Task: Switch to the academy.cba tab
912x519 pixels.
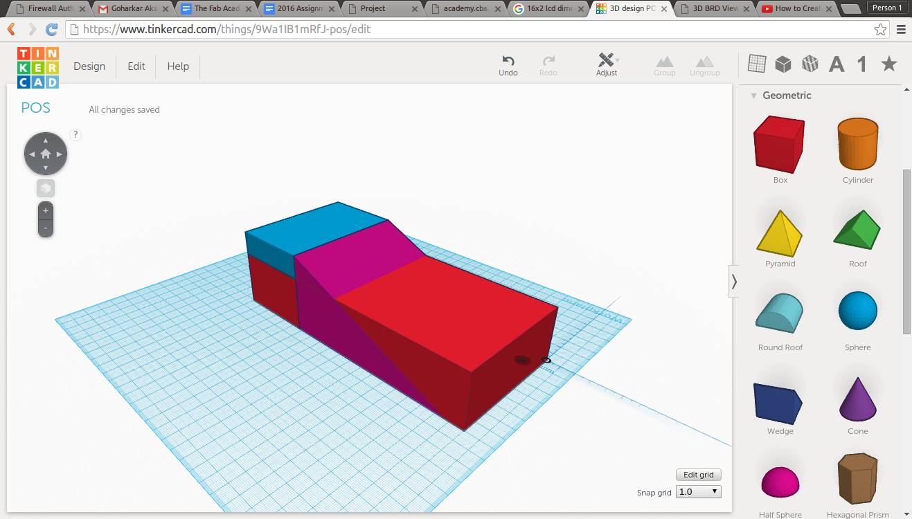Action: 465,9
